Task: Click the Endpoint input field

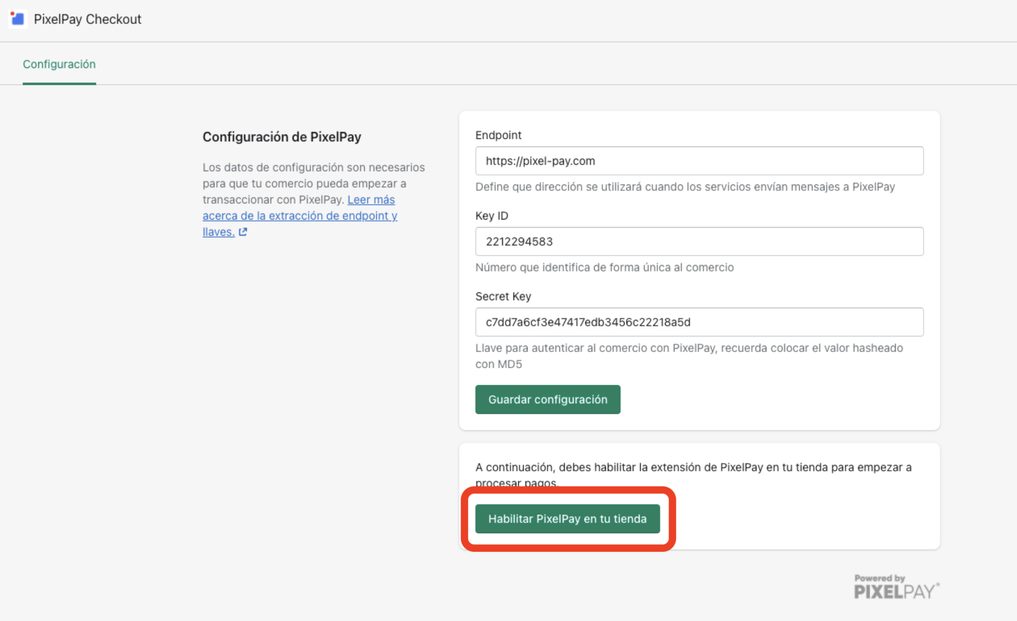Action: click(x=699, y=161)
